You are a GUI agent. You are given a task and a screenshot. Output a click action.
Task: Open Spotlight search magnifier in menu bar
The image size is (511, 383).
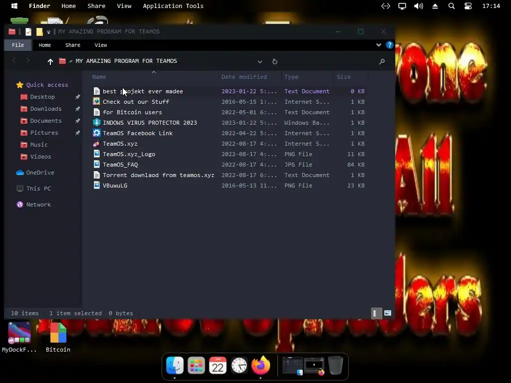click(x=451, y=6)
